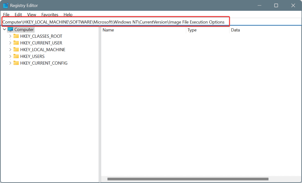Expand the HKEY_LOCAL_MACHINE chevron

click(10, 50)
